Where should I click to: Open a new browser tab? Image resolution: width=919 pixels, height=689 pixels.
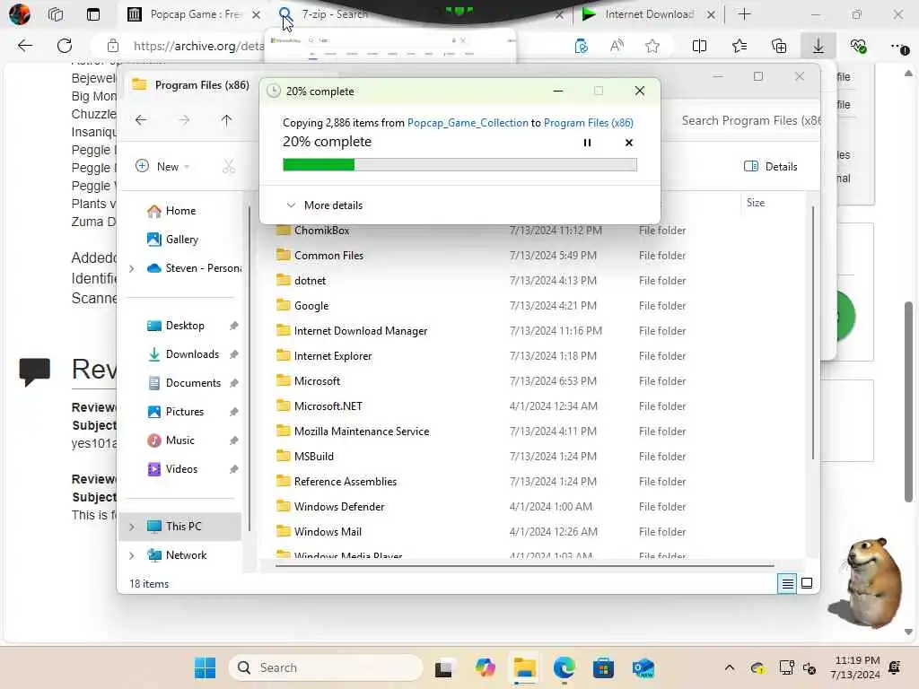(x=744, y=14)
